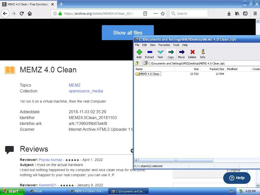Open the 7-Zip Help menu
This screenshot has height=195, width=260.
(x=185, y=45)
